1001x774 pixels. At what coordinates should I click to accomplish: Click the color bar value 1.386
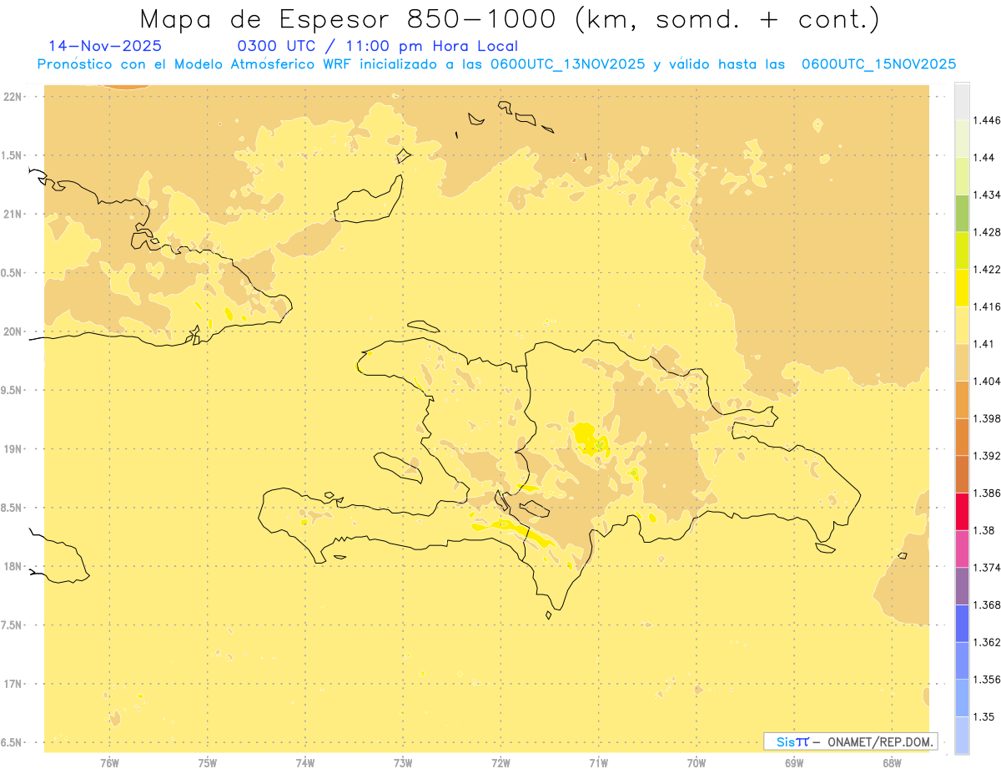(x=987, y=493)
